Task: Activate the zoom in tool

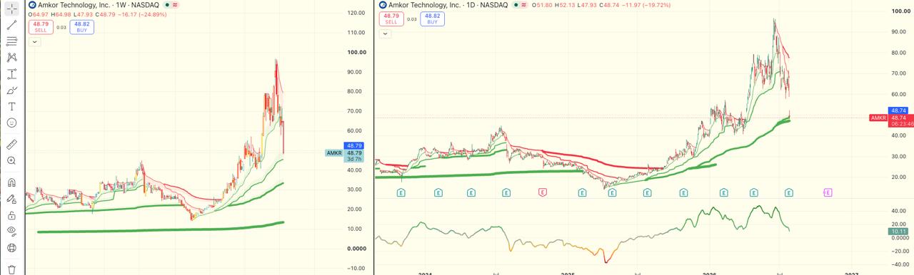Action: 11,160
